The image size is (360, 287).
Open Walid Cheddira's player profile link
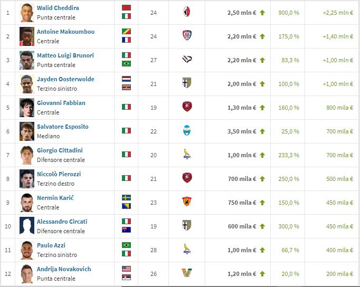click(x=58, y=8)
